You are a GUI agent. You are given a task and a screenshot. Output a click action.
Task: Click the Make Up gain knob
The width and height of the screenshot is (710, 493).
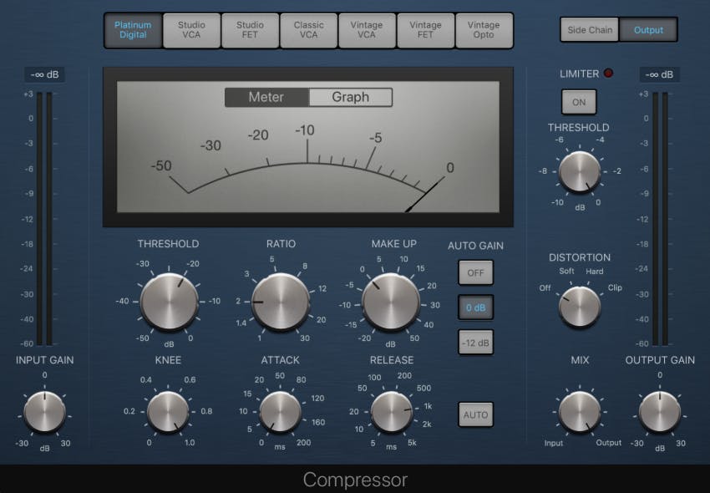coord(391,302)
